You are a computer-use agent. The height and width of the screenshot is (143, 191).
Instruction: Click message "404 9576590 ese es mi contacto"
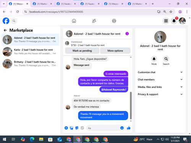(x=91, y=101)
